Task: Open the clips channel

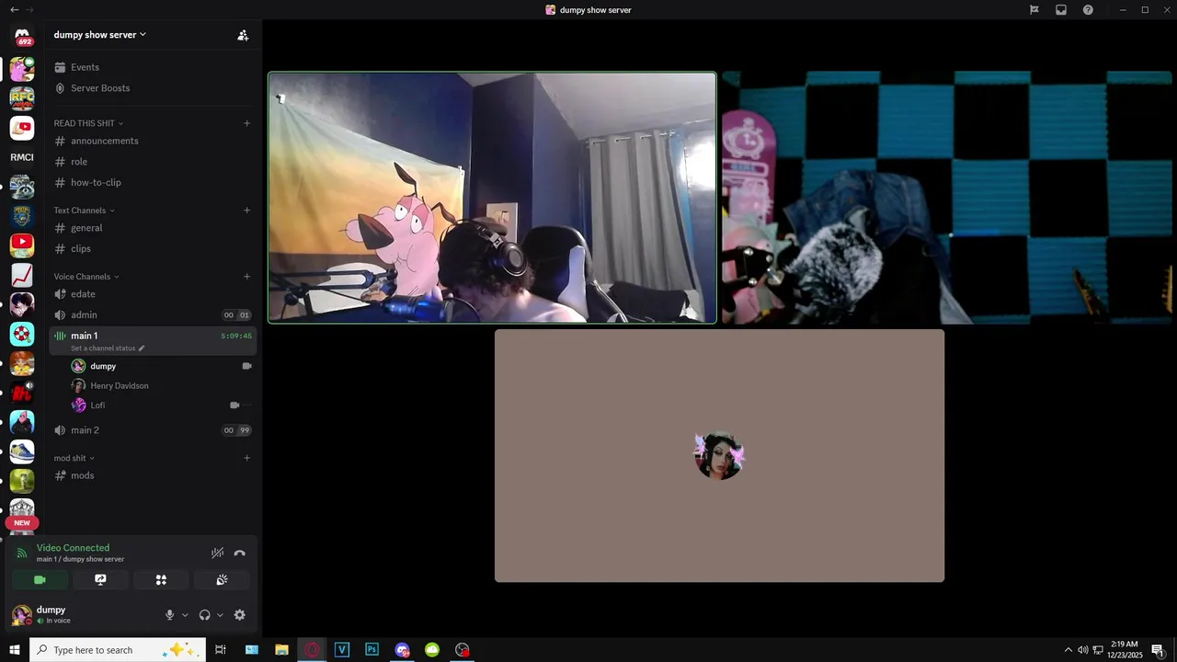Action: (153, 248)
